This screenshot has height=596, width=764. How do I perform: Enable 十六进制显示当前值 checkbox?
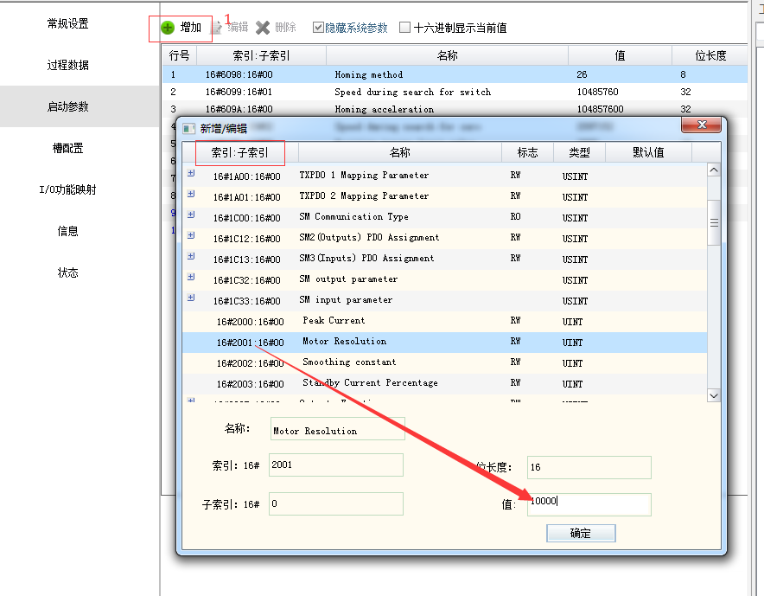point(404,28)
